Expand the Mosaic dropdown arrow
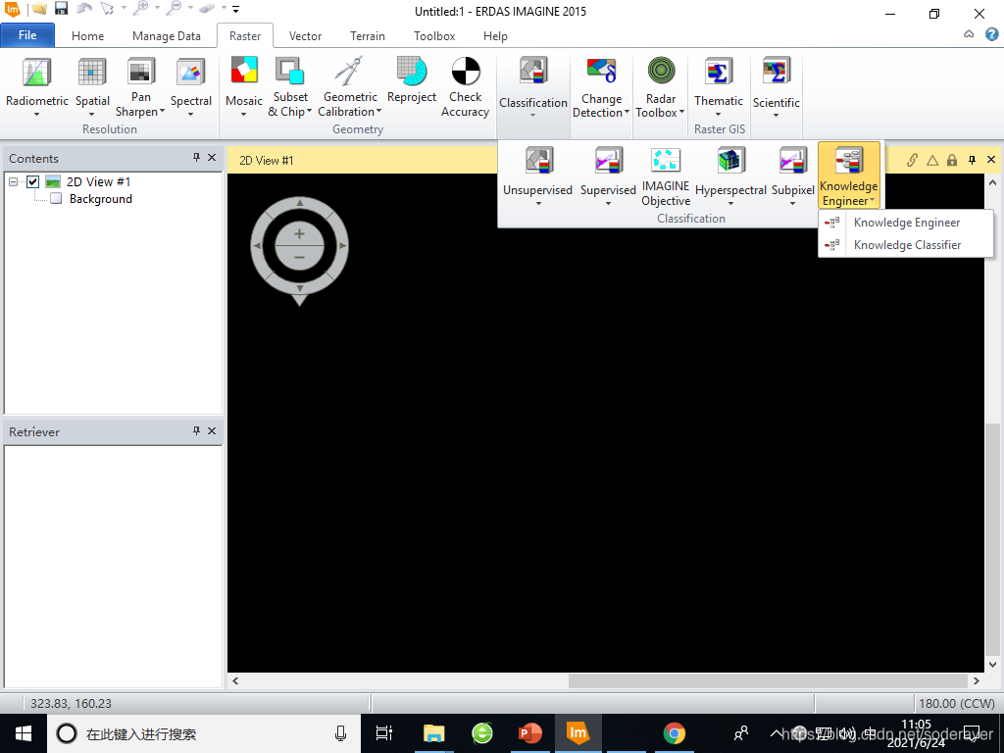The width and height of the screenshot is (1004, 753). click(x=243, y=115)
